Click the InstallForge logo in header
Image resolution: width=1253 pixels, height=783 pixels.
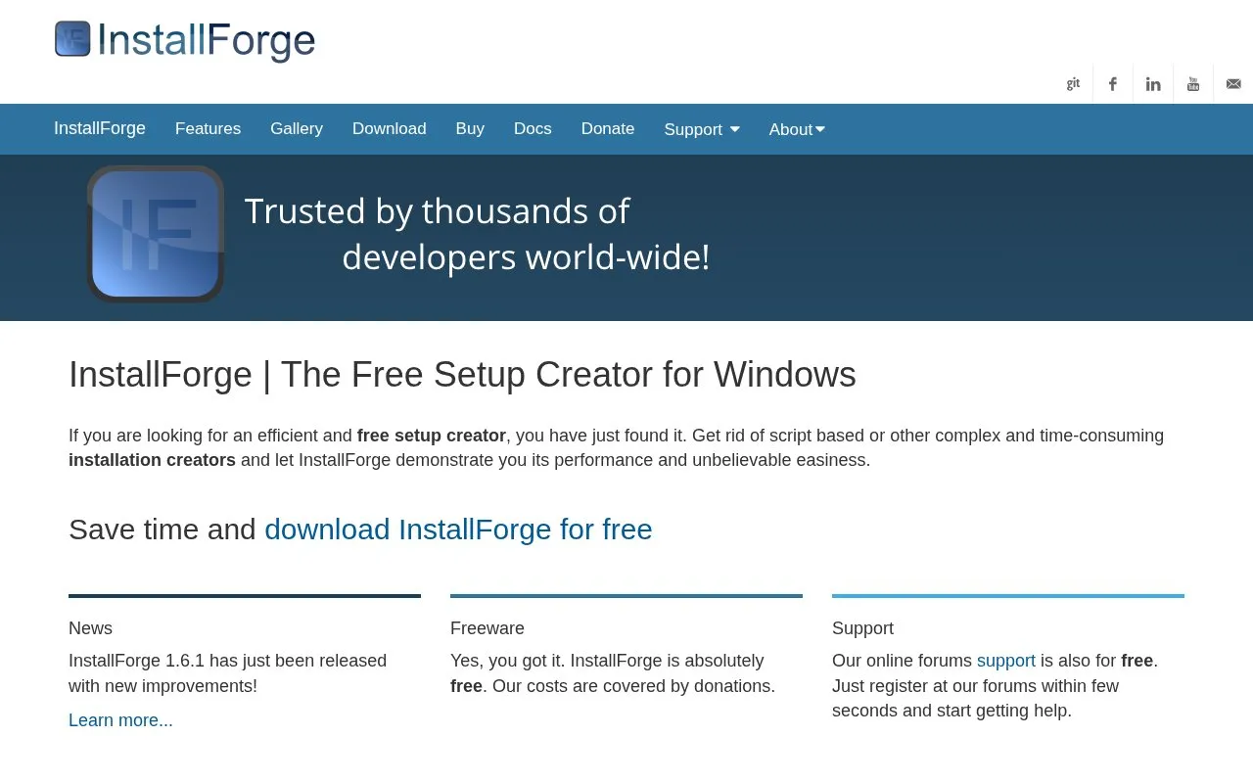pos(185,40)
